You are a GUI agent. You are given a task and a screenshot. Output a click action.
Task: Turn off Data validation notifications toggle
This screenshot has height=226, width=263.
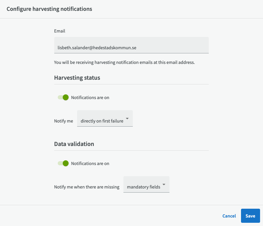(x=63, y=163)
